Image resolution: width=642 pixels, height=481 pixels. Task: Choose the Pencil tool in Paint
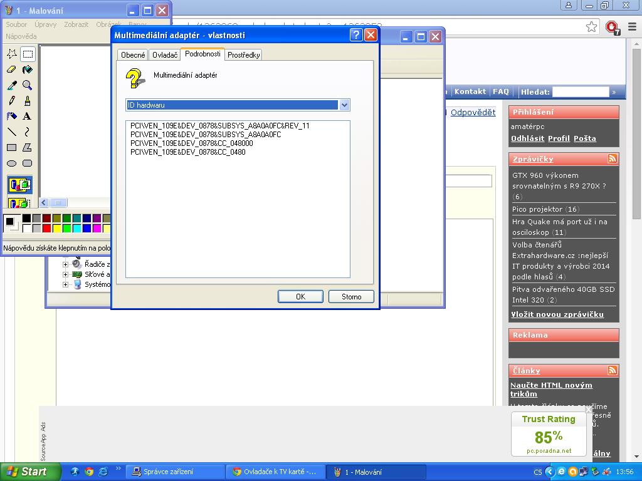pos(12,100)
